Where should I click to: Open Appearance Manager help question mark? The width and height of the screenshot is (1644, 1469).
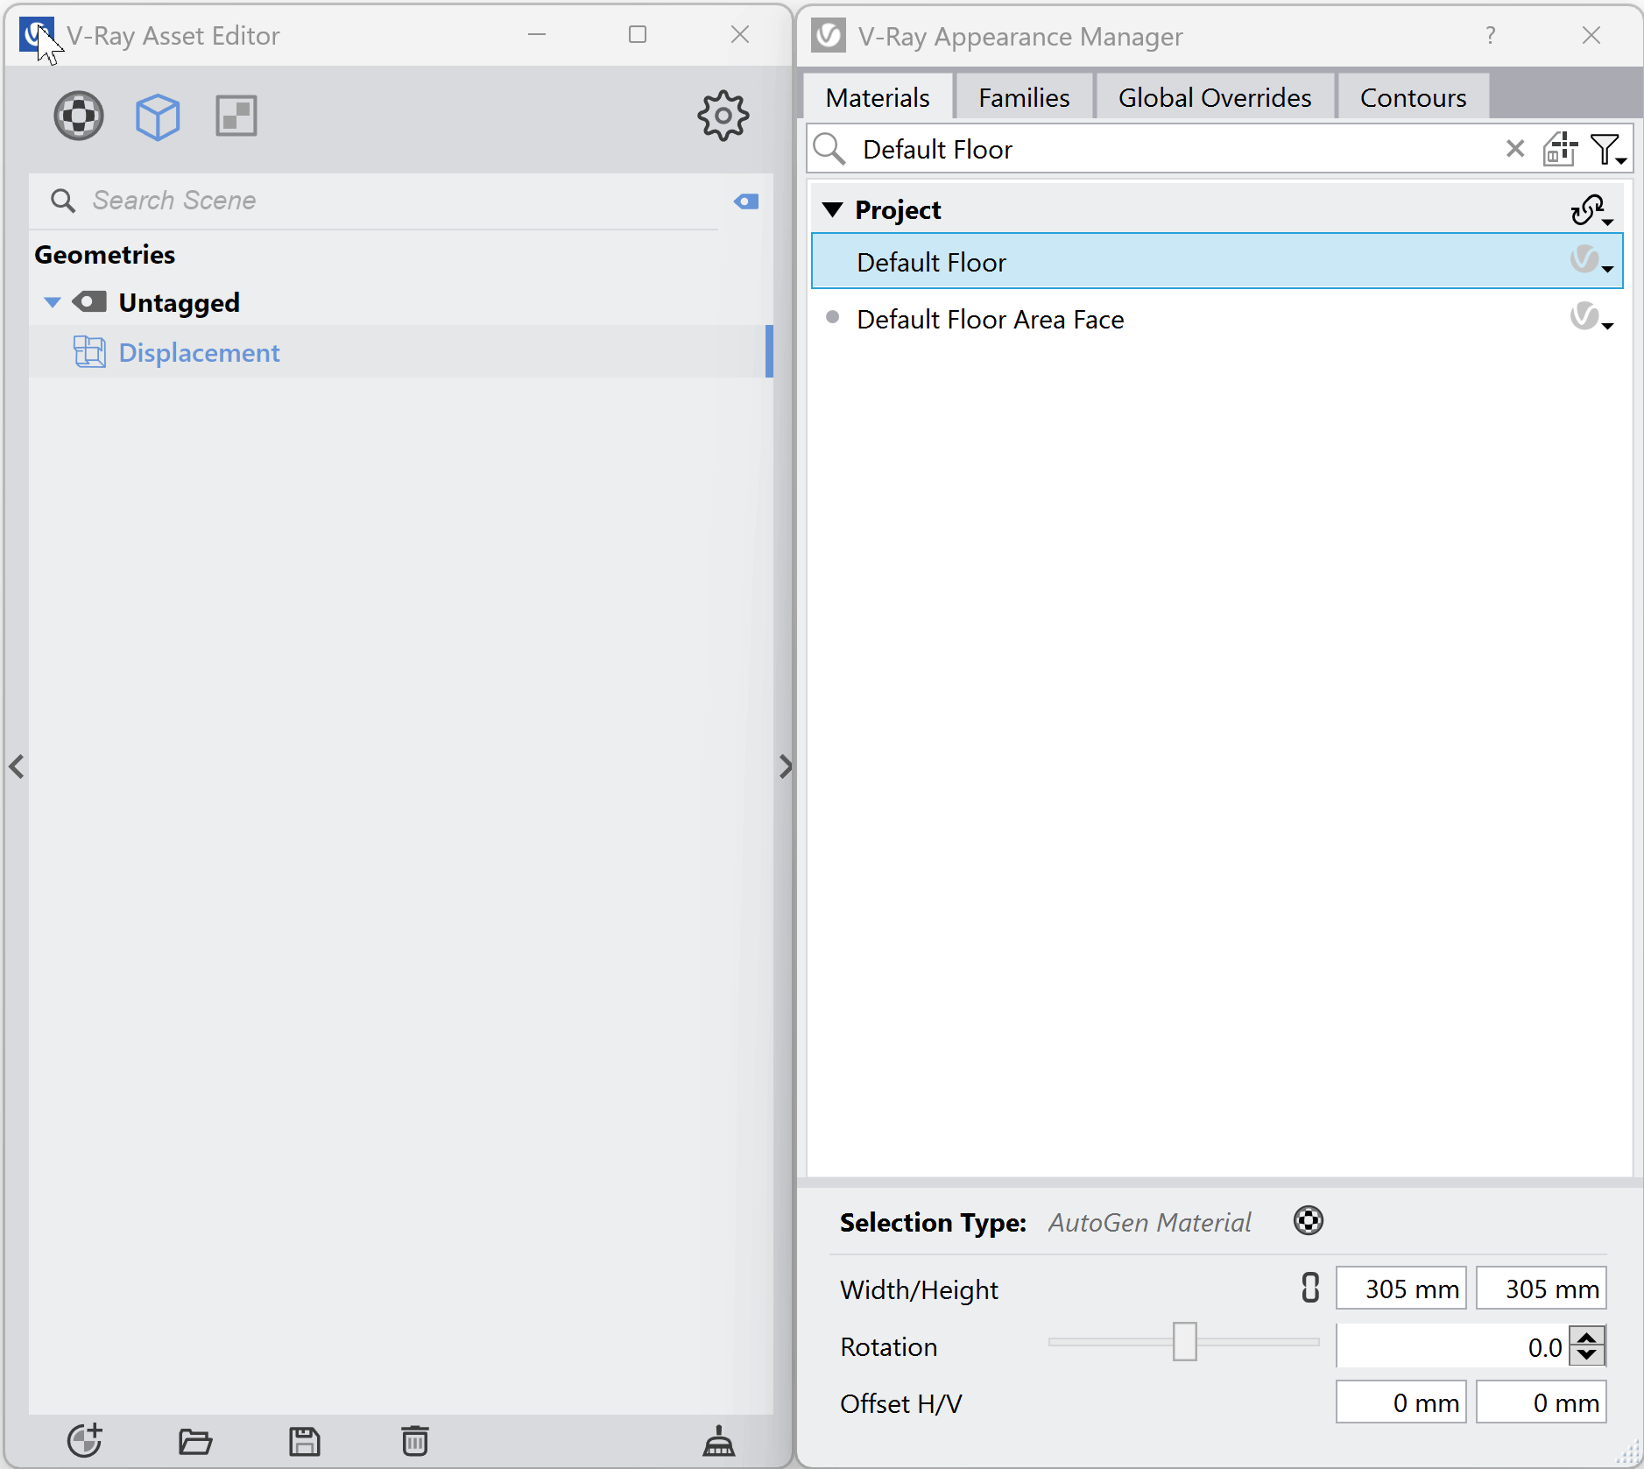point(1491,36)
